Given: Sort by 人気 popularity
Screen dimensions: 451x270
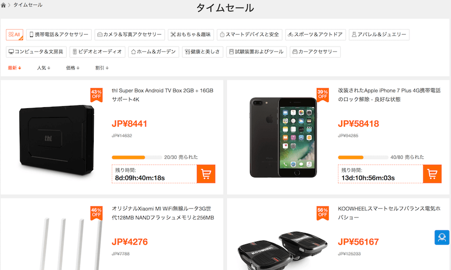Looking at the screenshot, I should click(44, 68).
